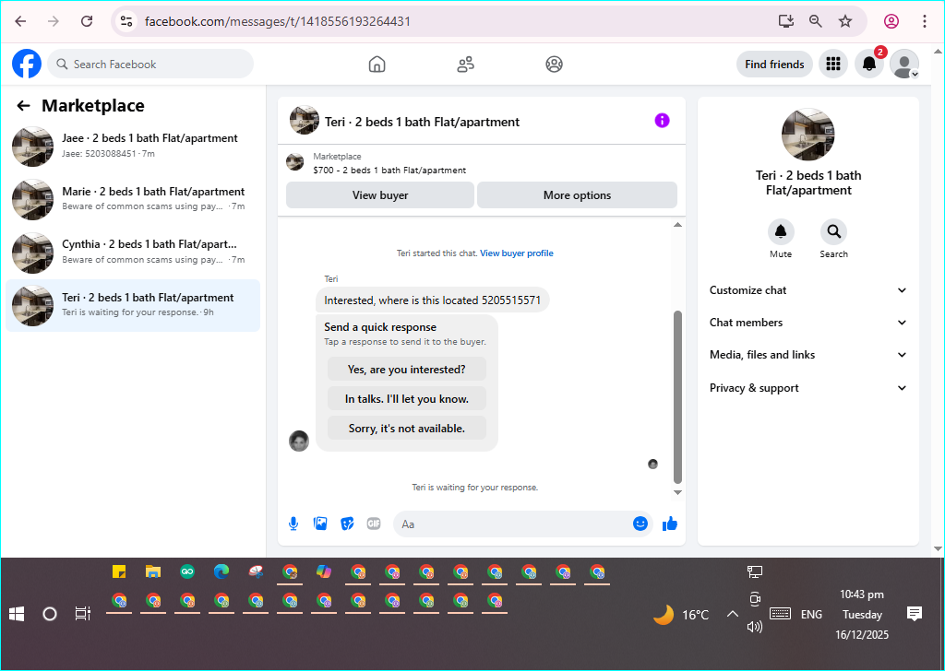The width and height of the screenshot is (945, 671).
Task: Click the Search Facebook field
Action: 150,64
